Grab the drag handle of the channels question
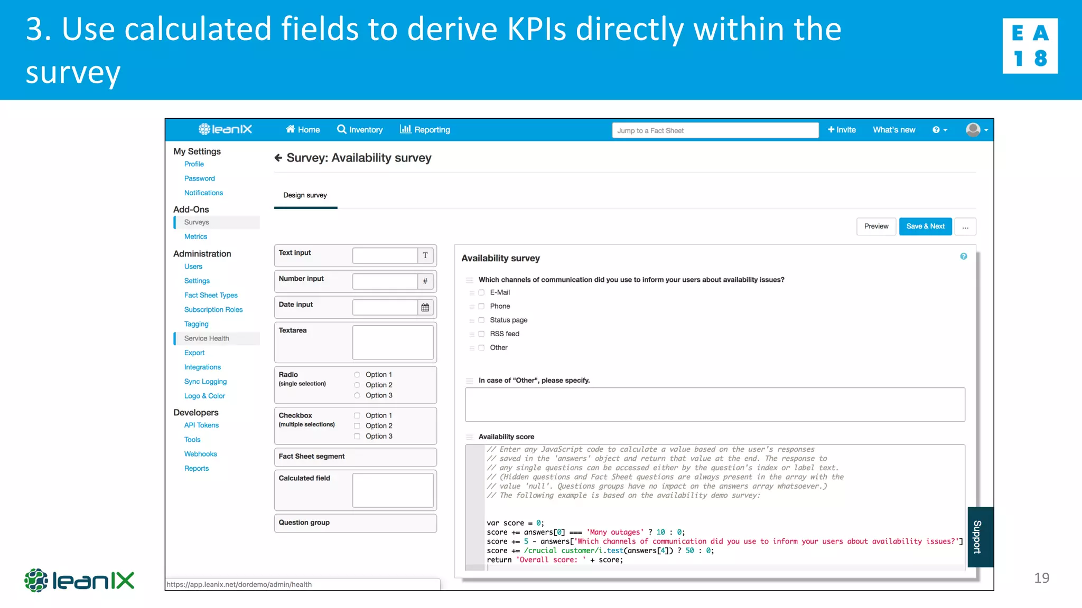 [469, 280]
